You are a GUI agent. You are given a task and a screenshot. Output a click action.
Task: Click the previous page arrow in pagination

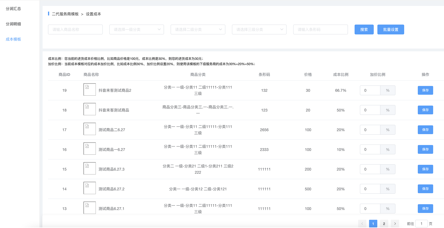(x=362, y=224)
